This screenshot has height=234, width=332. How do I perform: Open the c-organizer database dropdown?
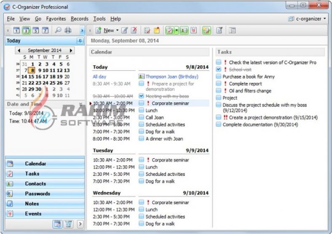(324, 19)
